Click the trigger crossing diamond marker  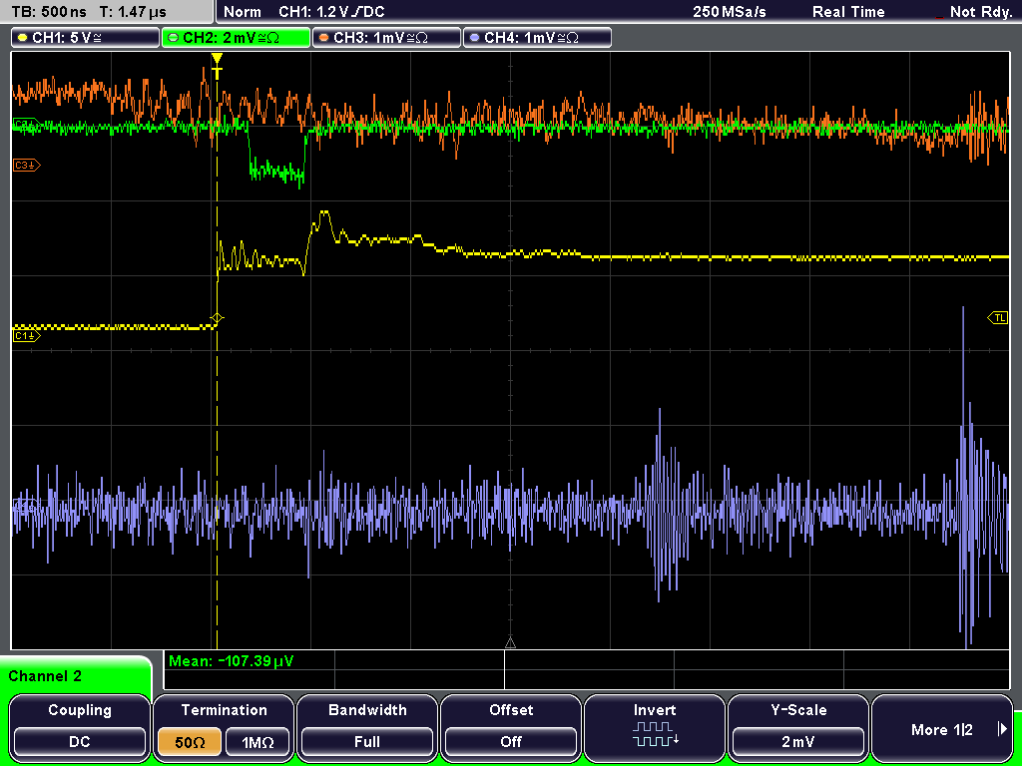coord(217,318)
